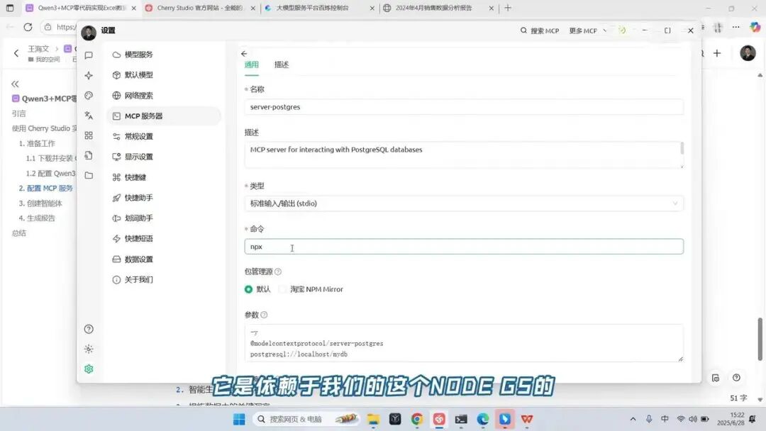
Task: Click the browser page vertical scrollbar thumb
Action: click(x=760, y=340)
